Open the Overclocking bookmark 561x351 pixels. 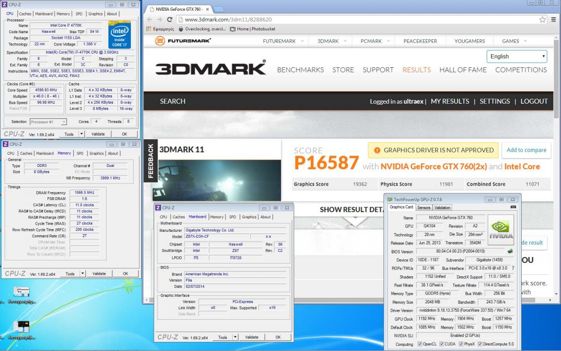pyautogui.click(x=202, y=29)
